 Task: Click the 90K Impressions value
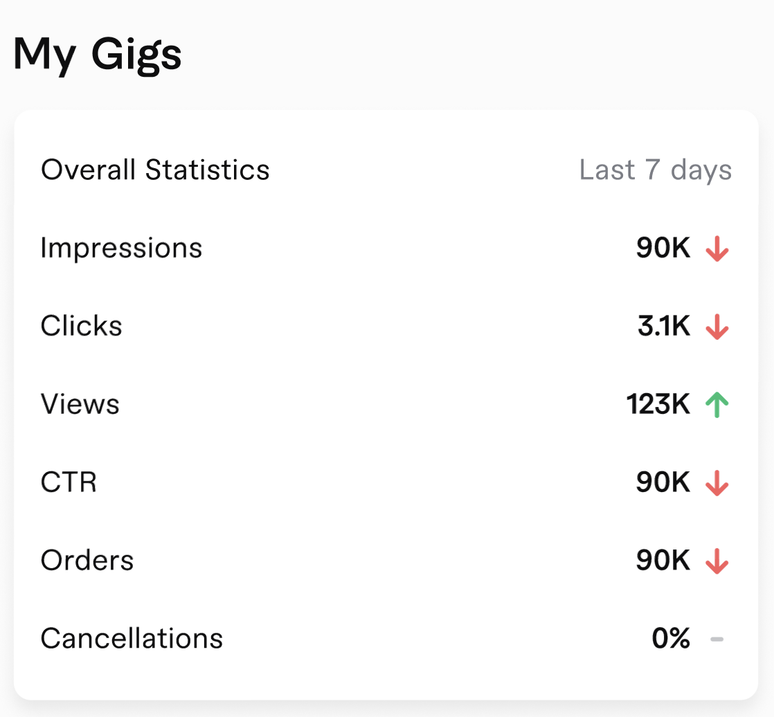pos(663,248)
